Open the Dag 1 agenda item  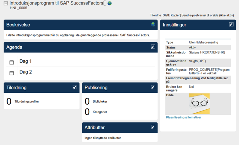tap(25, 61)
